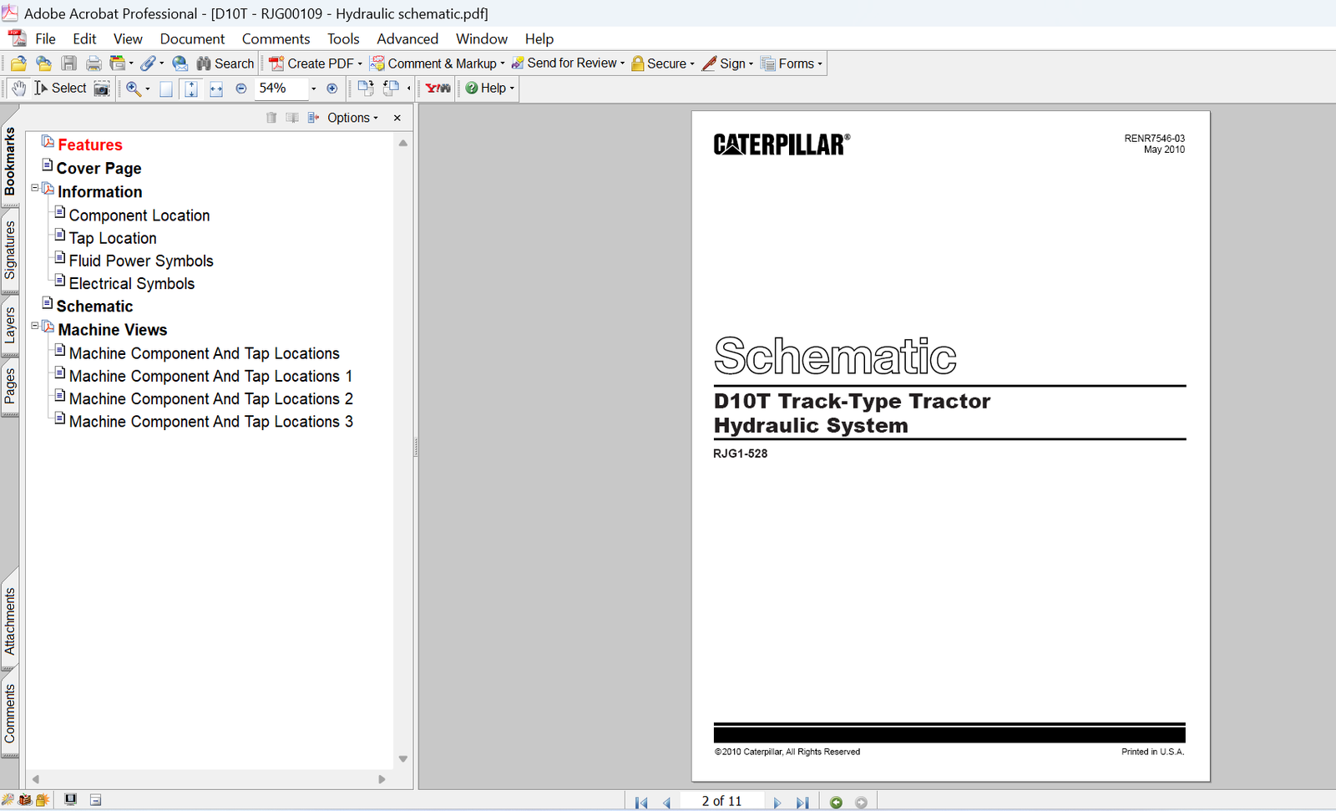This screenshot has width=1336, height=811.
Task: Open the bookmarks panel Options menu
Action: (352, 118)
